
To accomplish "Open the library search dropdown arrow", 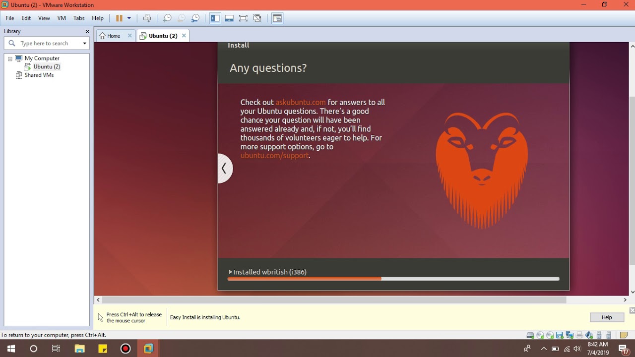I will pos(84,43).
